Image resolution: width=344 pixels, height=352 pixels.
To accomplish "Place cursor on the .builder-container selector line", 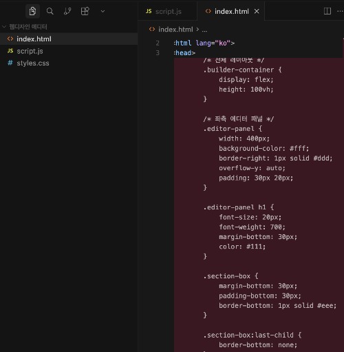I will point(242,70).
